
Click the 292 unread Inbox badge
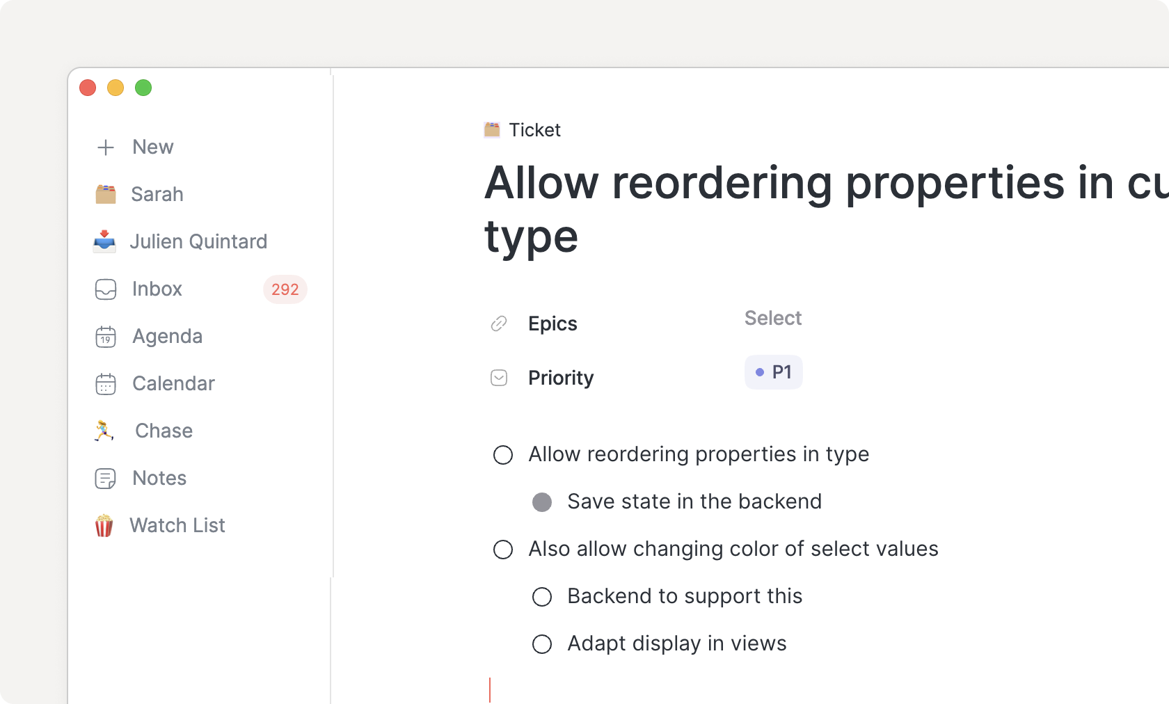click(285, 289)
